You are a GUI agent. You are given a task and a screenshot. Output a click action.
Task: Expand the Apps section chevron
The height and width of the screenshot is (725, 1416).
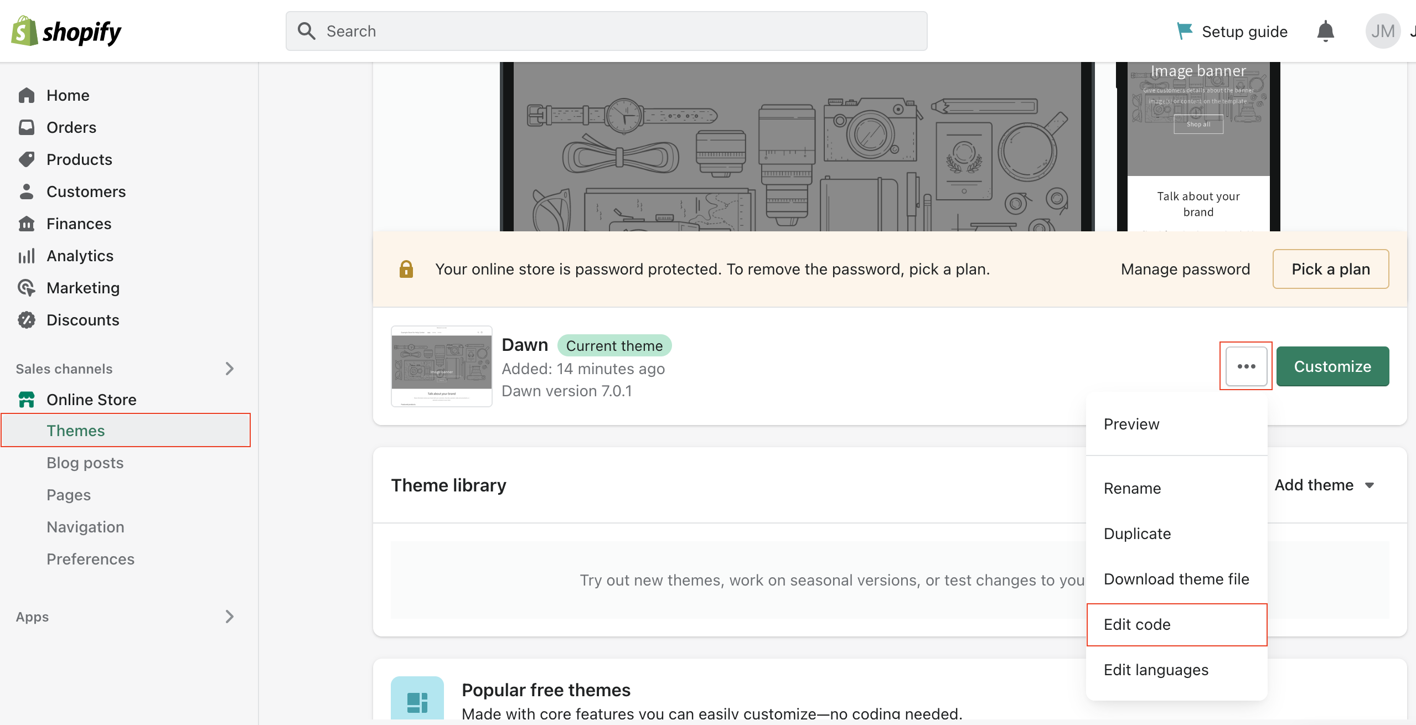point(230,617)
